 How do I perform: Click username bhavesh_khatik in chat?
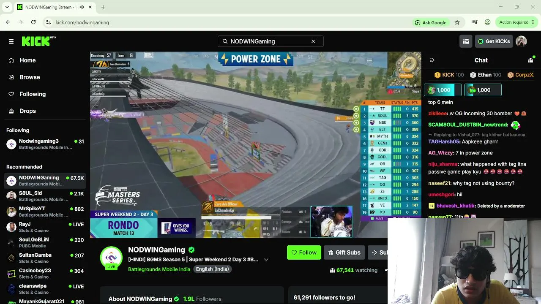[456, 206]
